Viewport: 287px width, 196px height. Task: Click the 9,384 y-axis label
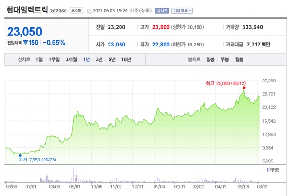pos(267,148)
